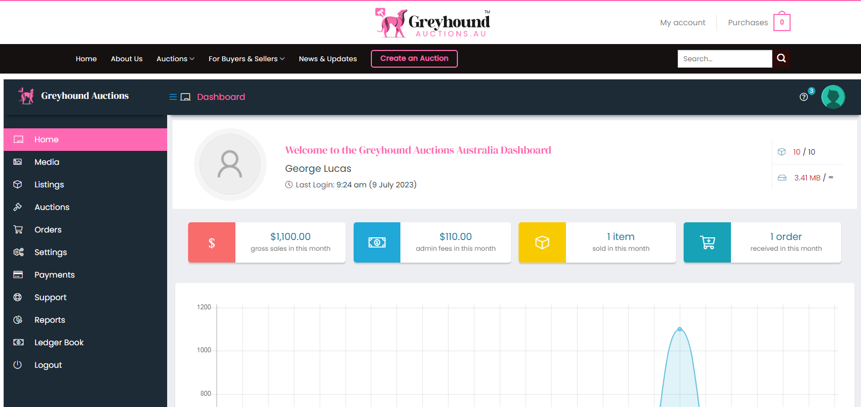This screenshot has width=861, height=407.
Task: Open About Us page
Action: point(127,59)
